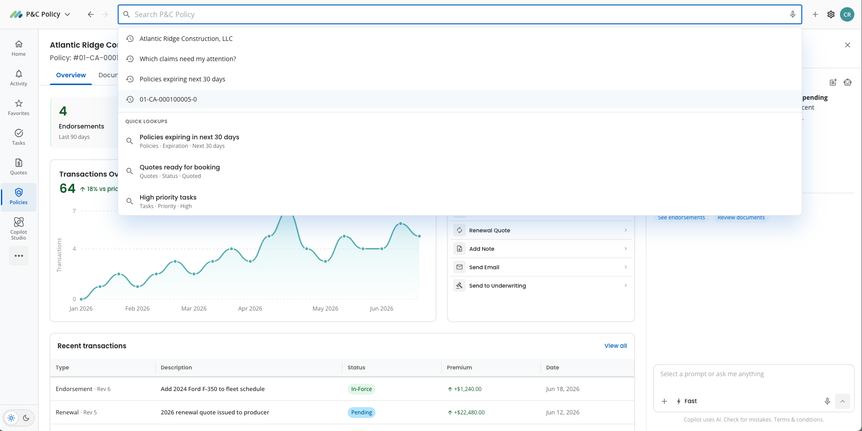Image resolution: width=862 pixels, height=431 pixels.
Task: Navigate forward with the right arrow
Action: 105,14
